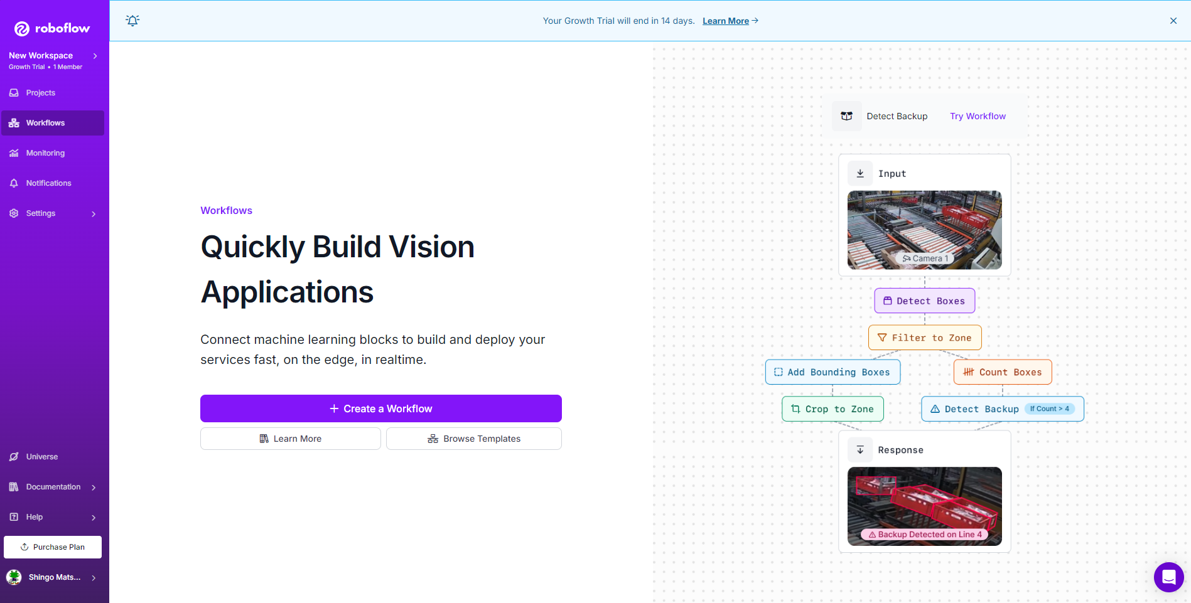The image size is (1191, 603).
Task: Click the Workflows heading label
Action: 226,211
